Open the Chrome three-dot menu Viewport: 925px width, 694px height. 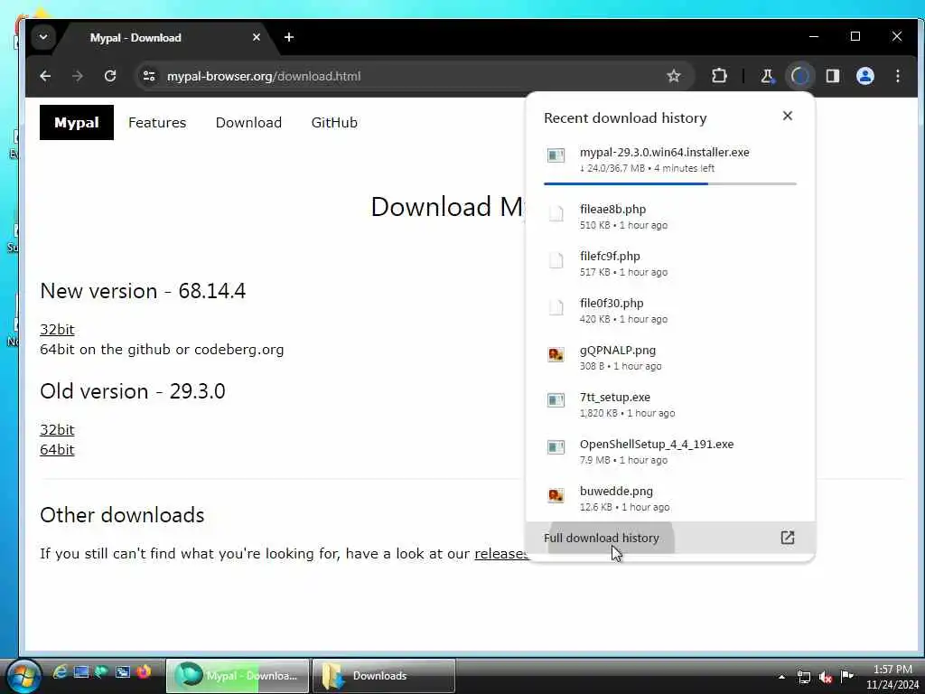click(897, 76)
